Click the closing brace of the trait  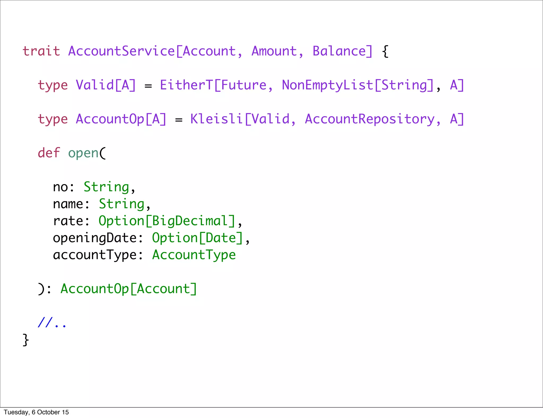tap(26, 340)
